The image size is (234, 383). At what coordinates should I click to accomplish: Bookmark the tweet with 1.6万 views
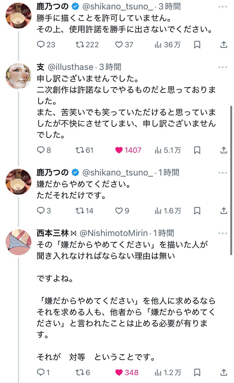point(197,211)
